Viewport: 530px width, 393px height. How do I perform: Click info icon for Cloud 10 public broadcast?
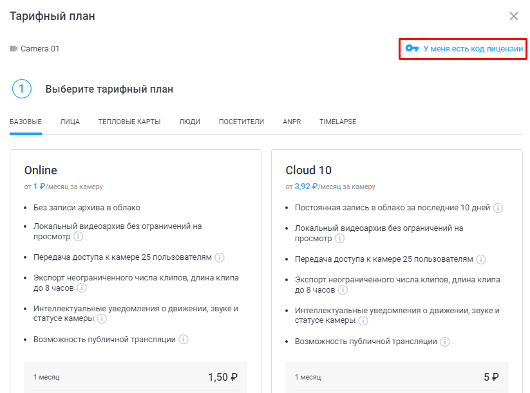tap(445, 342)
